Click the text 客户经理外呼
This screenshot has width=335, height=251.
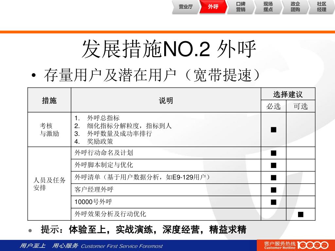pyautogui.click(x=94, y=190)
